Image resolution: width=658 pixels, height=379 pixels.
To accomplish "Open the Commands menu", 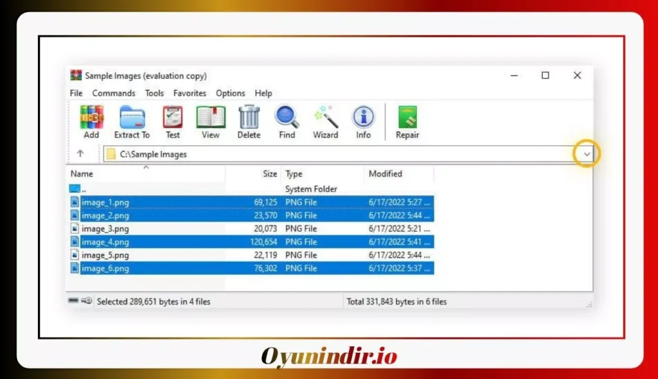I will (114, 93).
